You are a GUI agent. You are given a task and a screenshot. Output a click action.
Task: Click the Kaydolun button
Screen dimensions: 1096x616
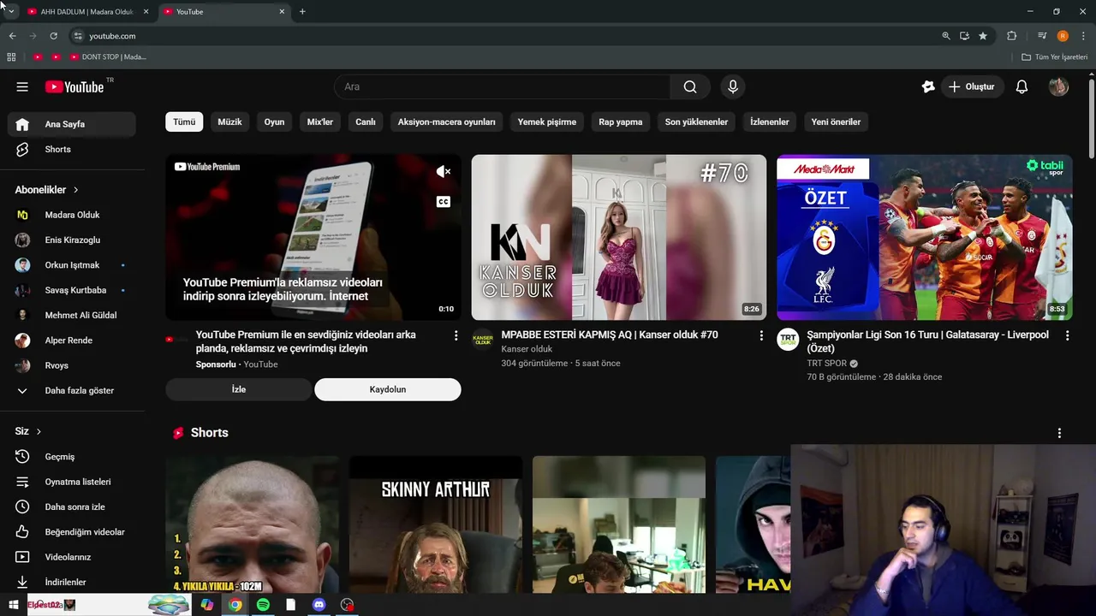point(388,389)
